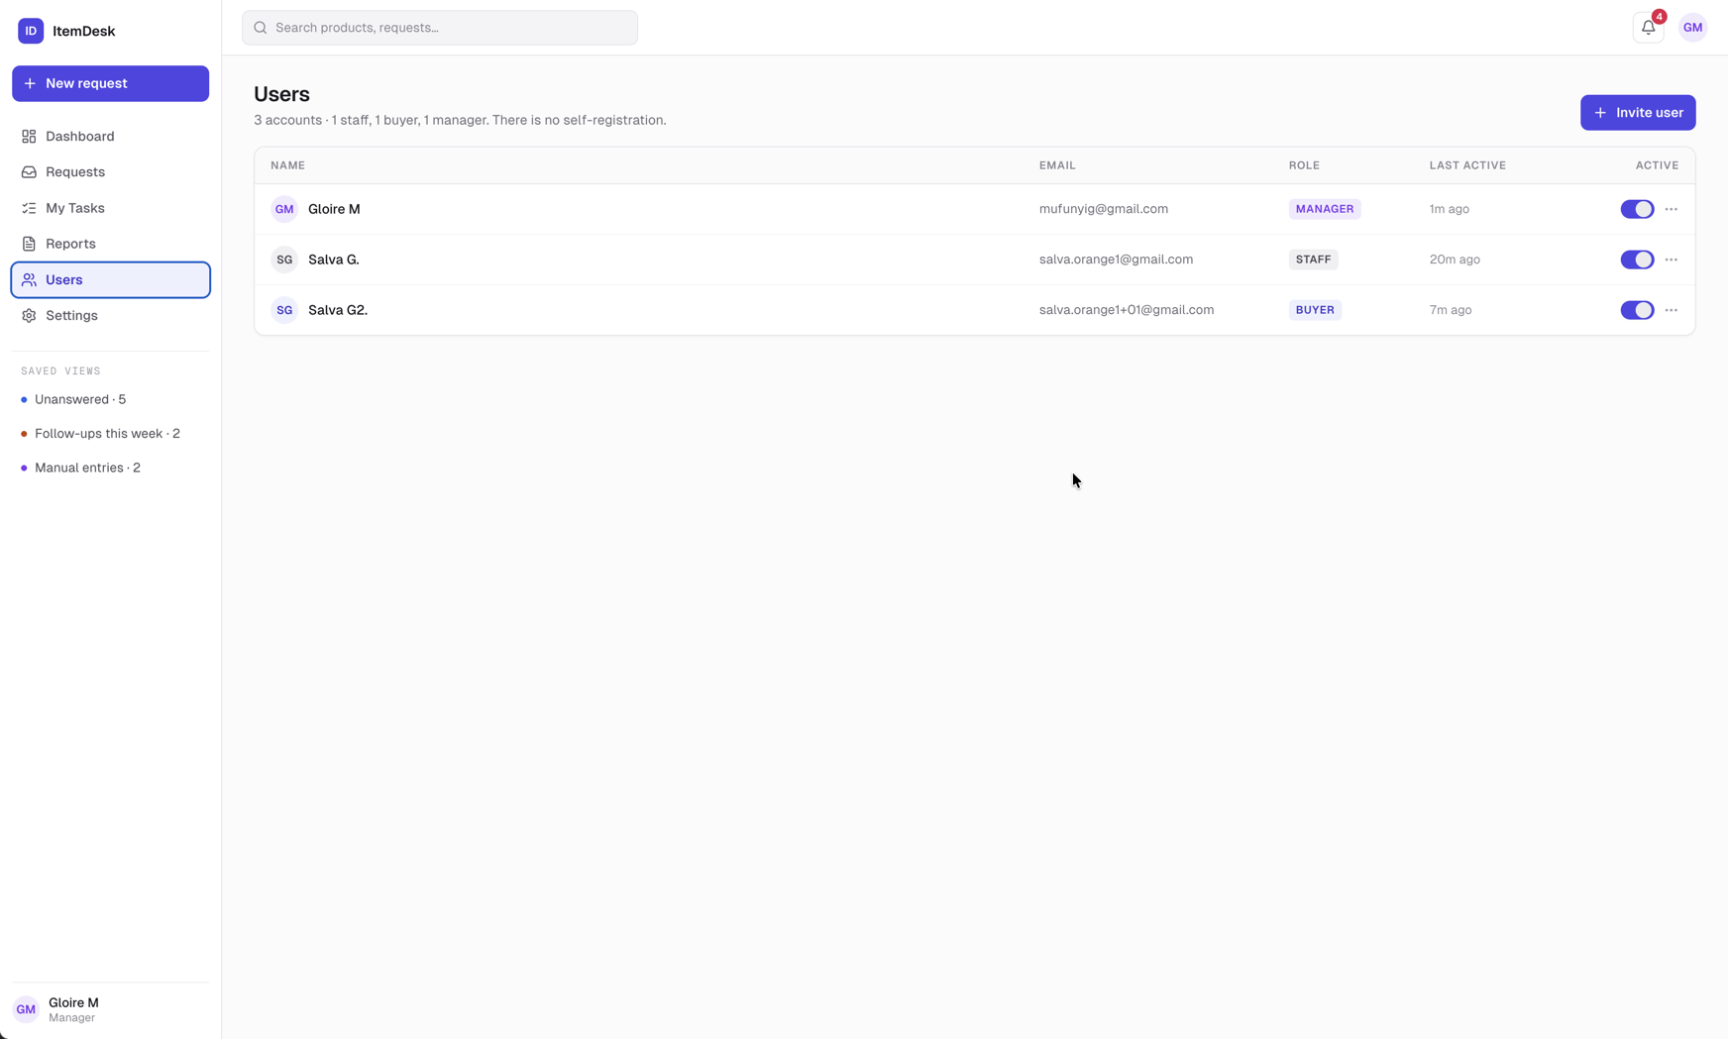The image size is (1728, 1039).
Task: Open the Unanswered saved view
Action: [x=110, y=399]
